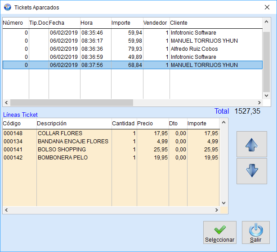The image size is (277, 252).
Task: Select ticket with hora 08:36:59
Action: (133, 57)
